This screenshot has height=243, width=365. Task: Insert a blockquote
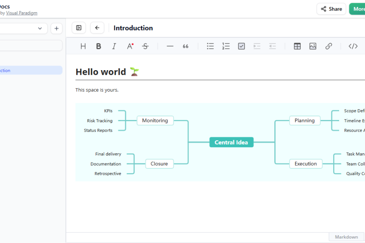point(186,46)
